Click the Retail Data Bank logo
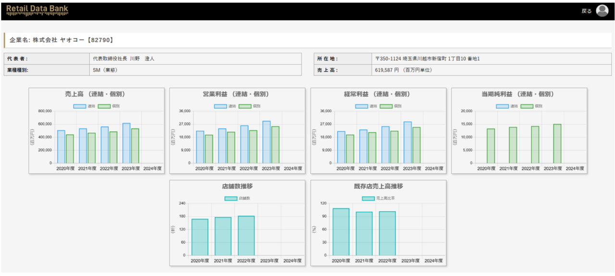The width and height of the screenshot is (615, 276). pos(37,10)
